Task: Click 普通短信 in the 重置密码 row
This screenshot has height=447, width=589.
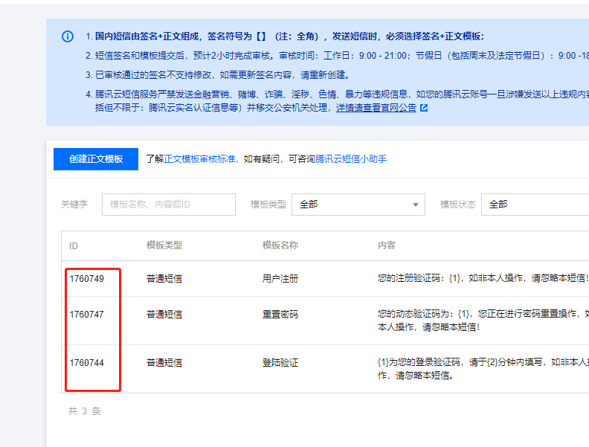Action: (164, 315)
